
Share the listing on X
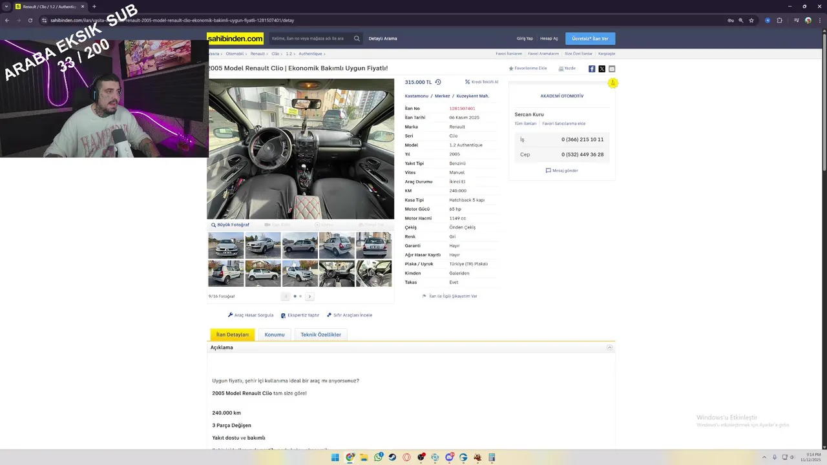[x=602, y=68]
